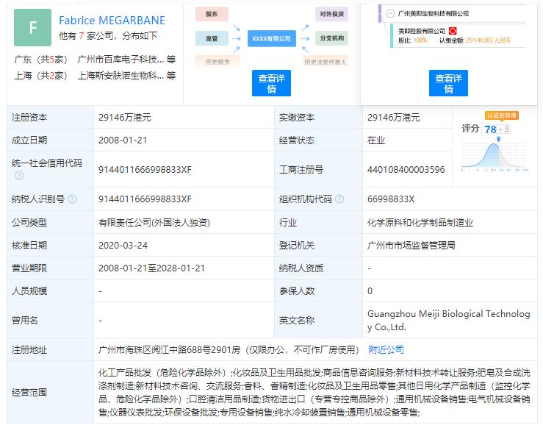Click approval date 2020-03-24
This screenshot has width=543, height=428.
click(x=123, y=246)
